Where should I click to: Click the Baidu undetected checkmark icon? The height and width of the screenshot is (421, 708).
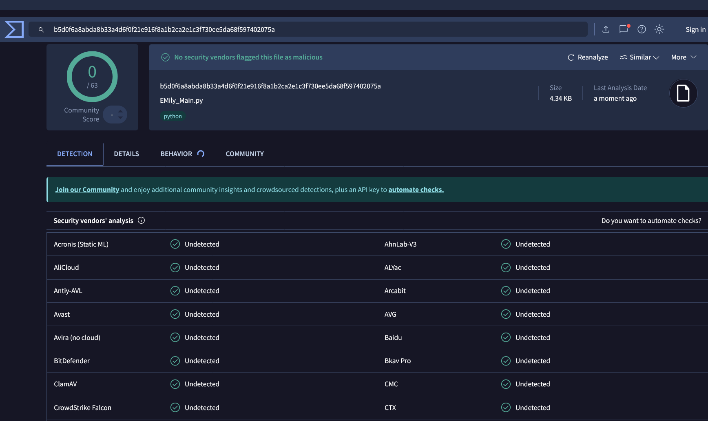click(506, 337)
